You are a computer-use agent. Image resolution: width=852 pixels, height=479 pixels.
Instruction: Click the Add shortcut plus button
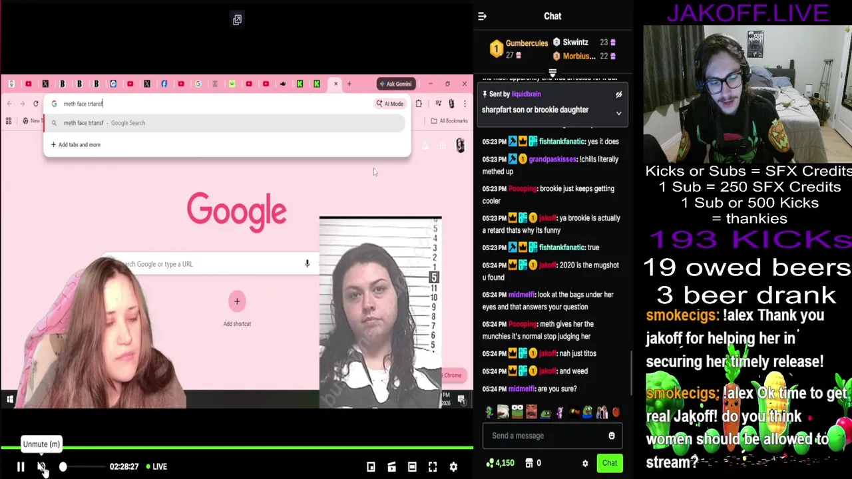point(237,301)
